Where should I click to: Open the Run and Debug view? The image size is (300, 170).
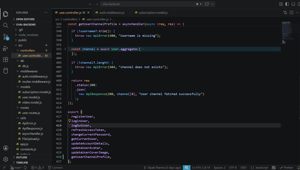[5, 48]
